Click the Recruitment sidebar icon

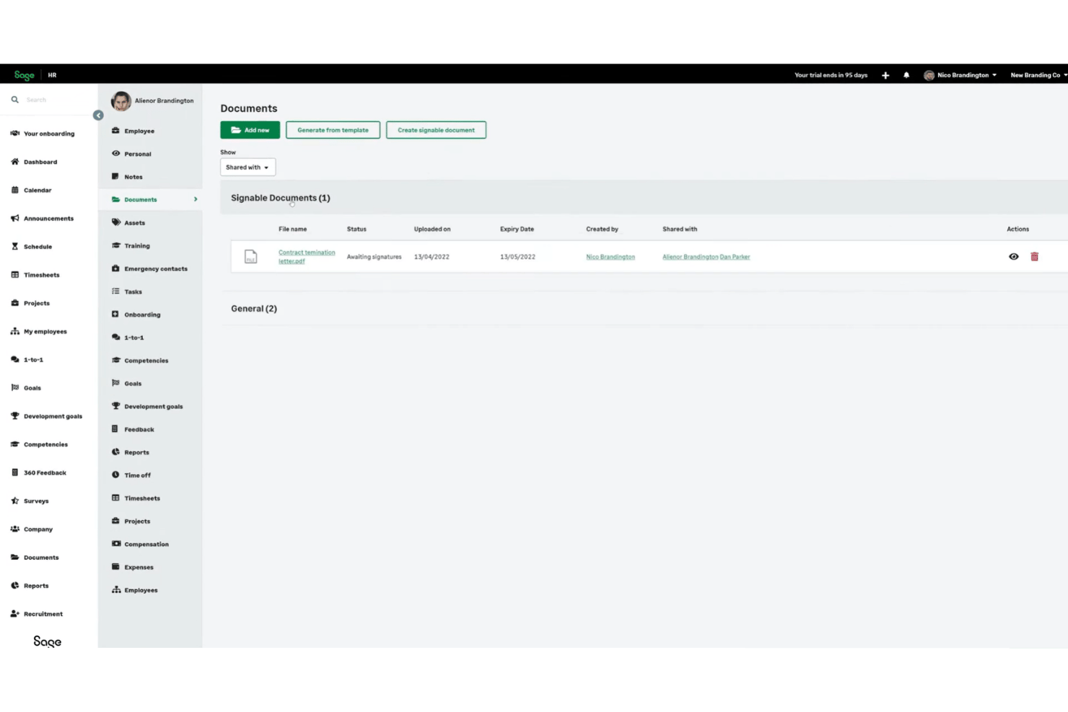tap(14, 614)
